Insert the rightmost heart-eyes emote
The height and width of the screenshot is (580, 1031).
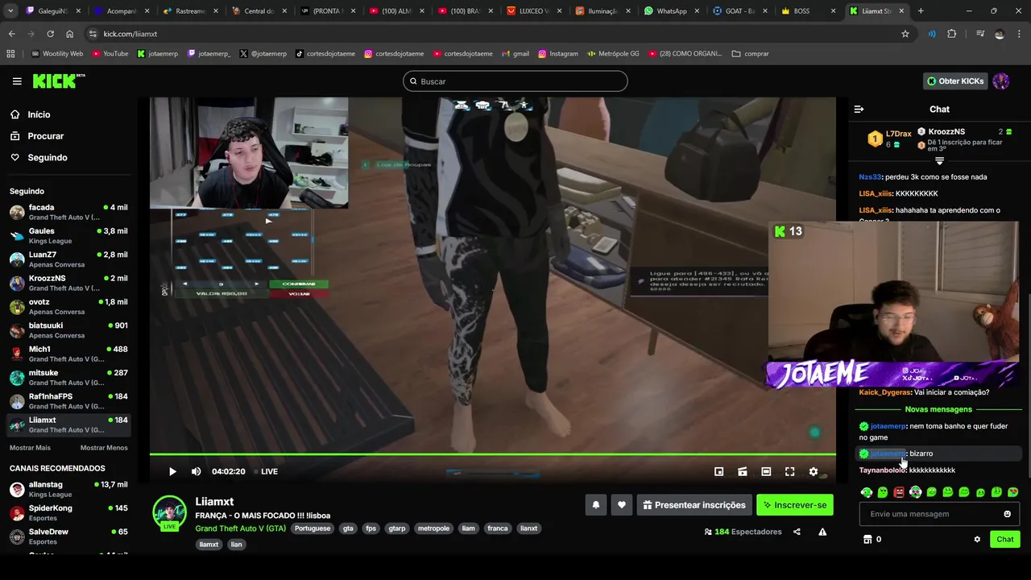[1012, 492]
